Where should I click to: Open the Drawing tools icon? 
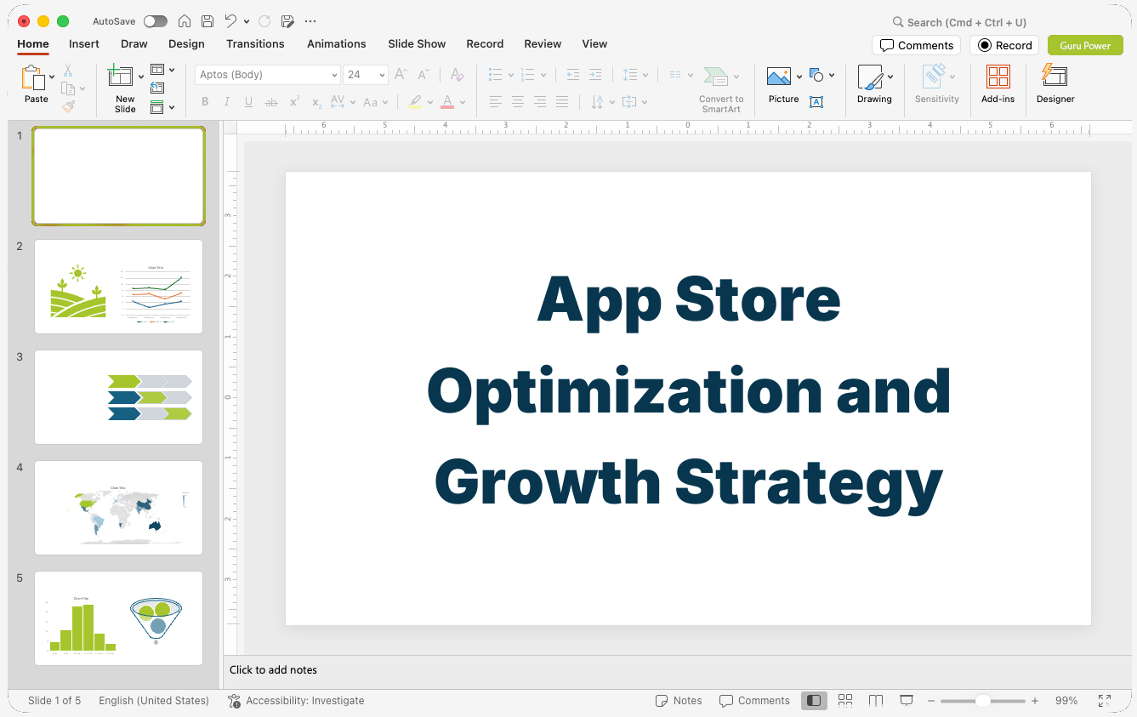pyautogui.click(x=870, y=77)
